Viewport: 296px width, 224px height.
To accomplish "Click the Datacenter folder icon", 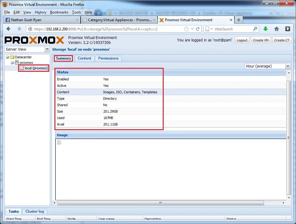I will click(x=12, y=57).
